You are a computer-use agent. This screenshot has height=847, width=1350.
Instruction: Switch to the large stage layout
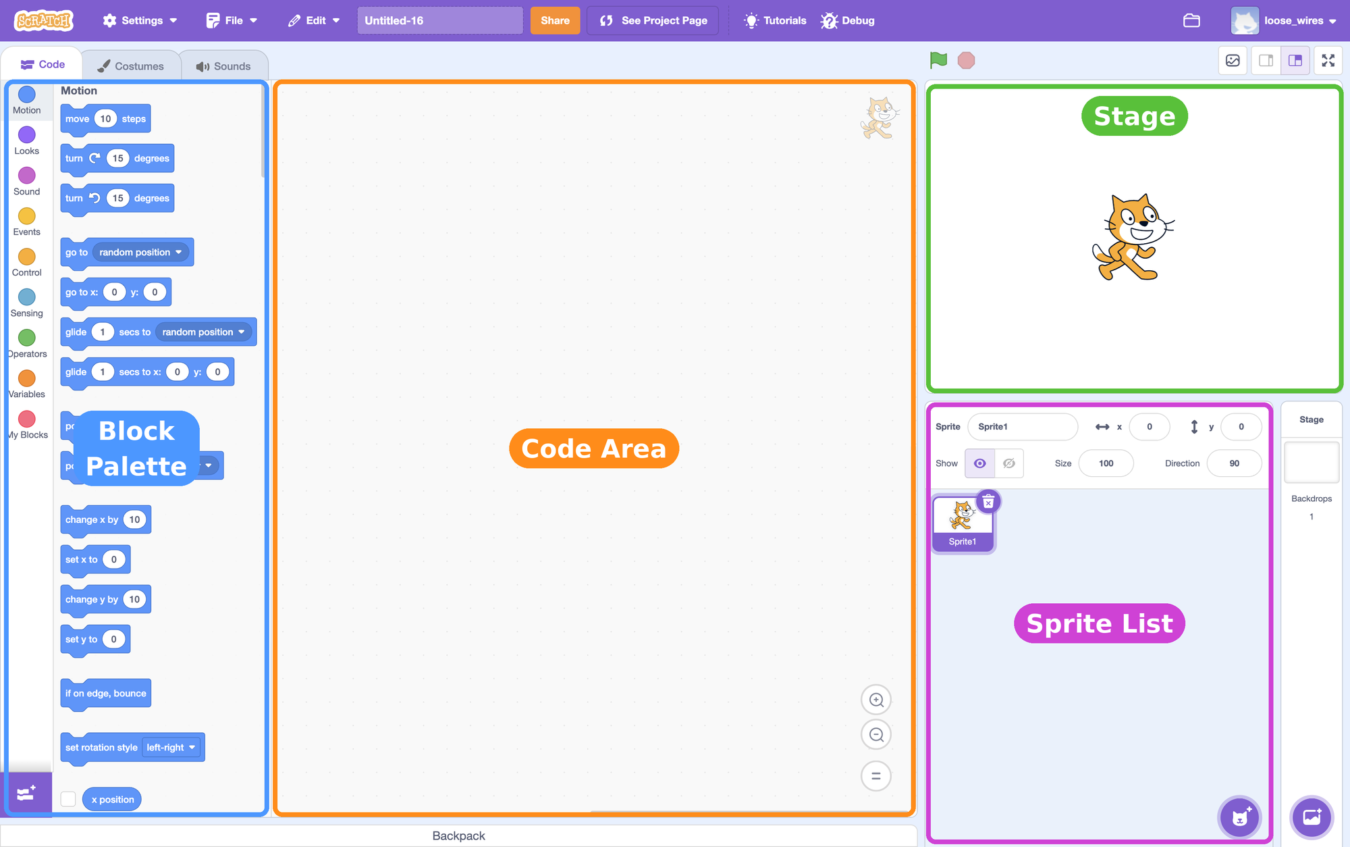tap(1295, 60)
